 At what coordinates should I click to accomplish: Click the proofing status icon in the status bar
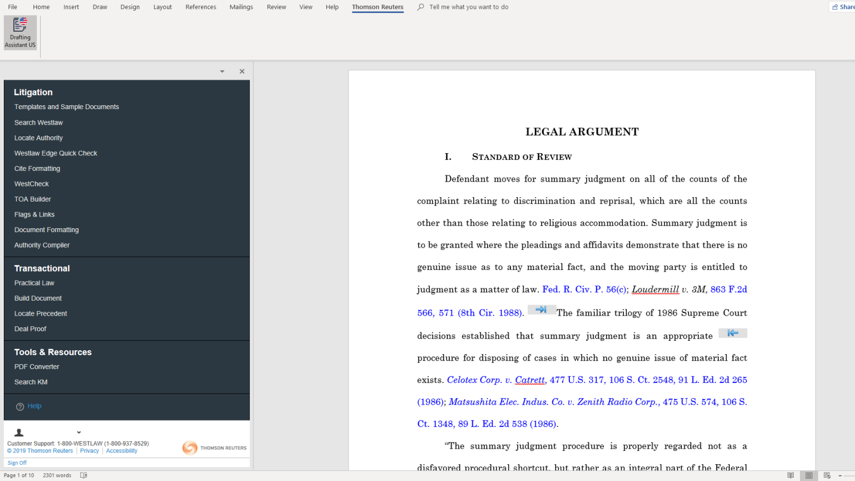tap(83, 475)
